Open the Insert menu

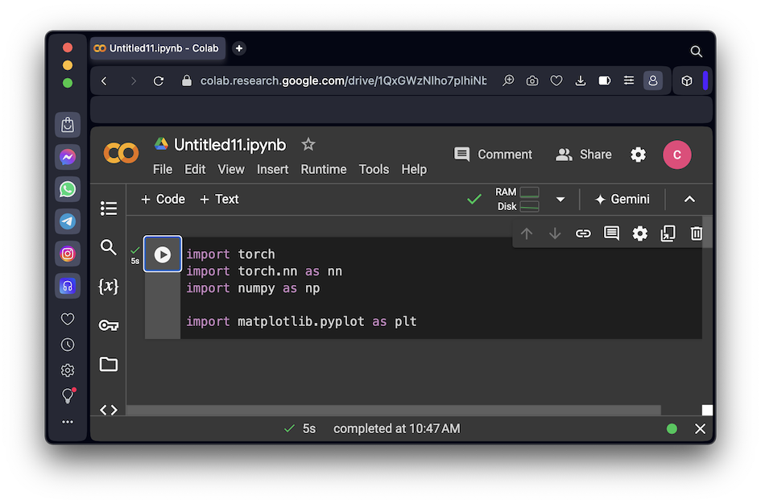tap(272, 169)
